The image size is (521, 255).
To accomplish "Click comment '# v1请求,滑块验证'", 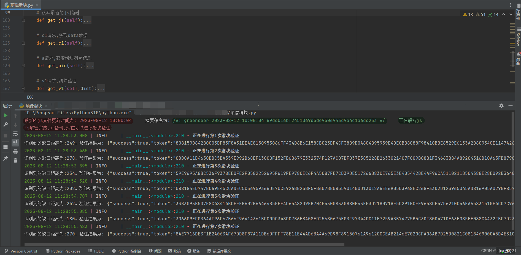I will pyautogui.click(x=56, y=81).
